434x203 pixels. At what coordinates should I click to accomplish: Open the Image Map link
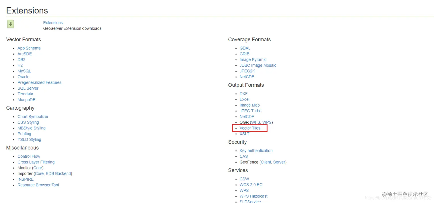tap(250, 105)
